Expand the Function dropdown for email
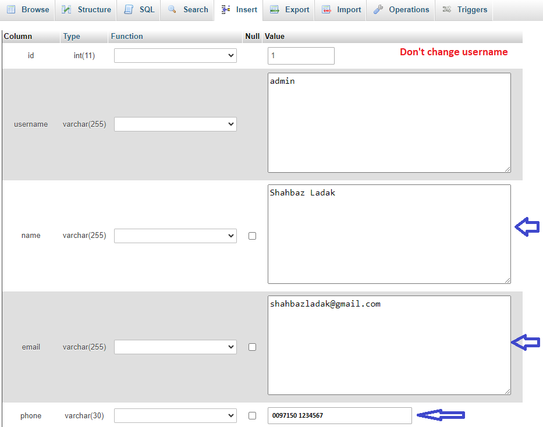Image resolution: width=543 pixels, height=427 pixels. (175, 347)
